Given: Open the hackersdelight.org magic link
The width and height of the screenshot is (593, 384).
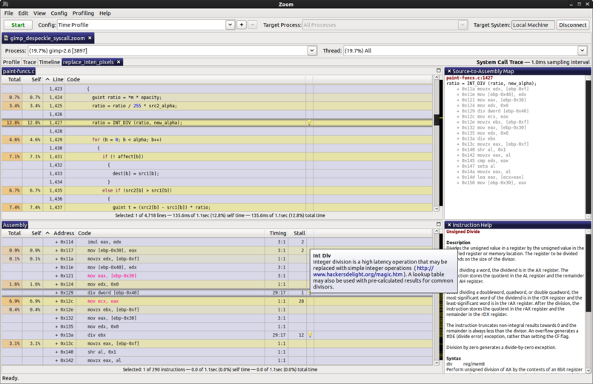Looking at the screenshot, I should point(358,274).
